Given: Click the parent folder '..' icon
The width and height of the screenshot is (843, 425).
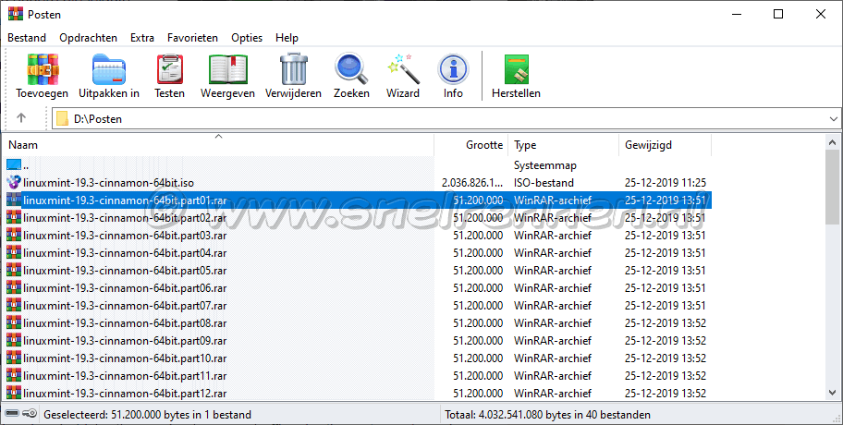Looking at the screenshot, I should (x=14, y=164).
